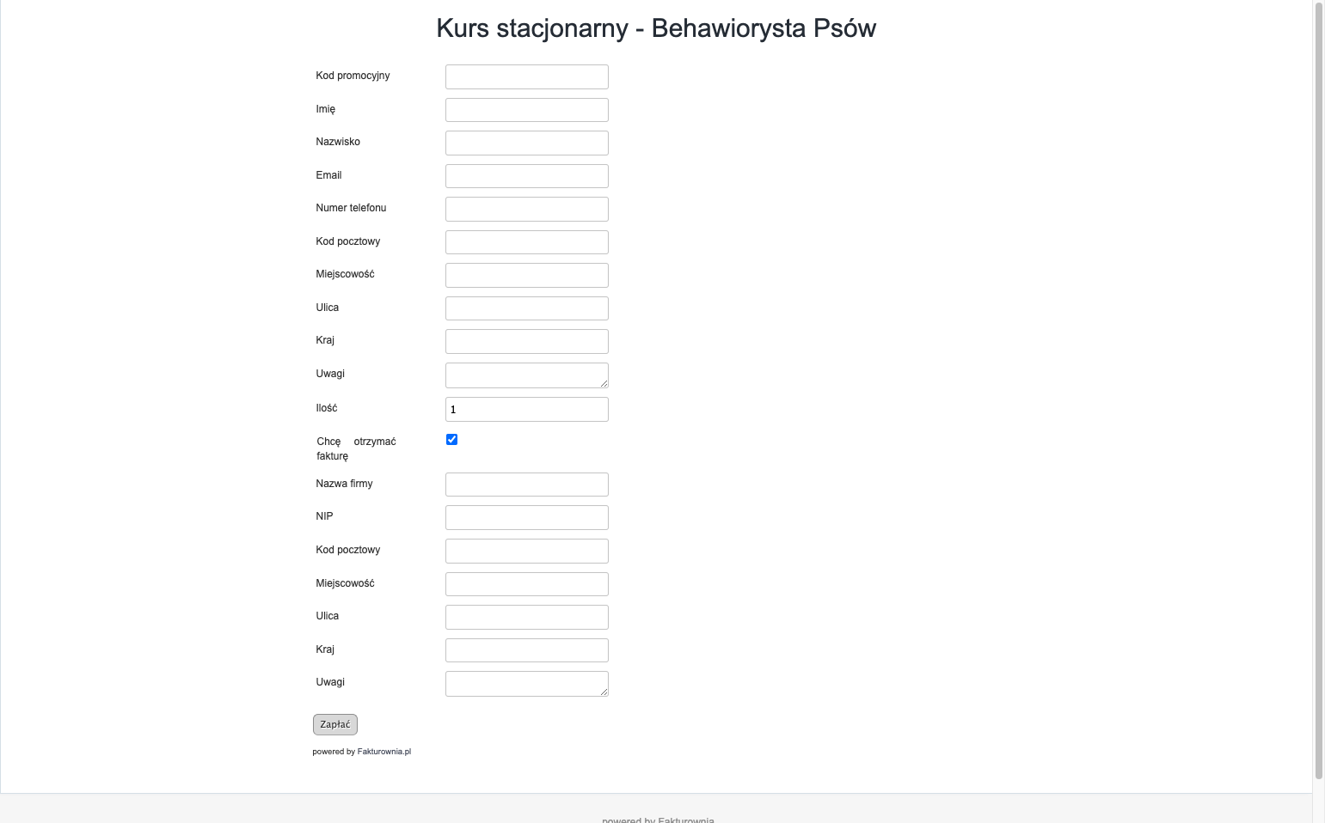The image size is (1325, 823).
Task: Select the Nazwisko input box
Action: coord(526,143)
